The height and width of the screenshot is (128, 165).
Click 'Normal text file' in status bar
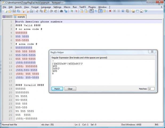tap(10, 125)
